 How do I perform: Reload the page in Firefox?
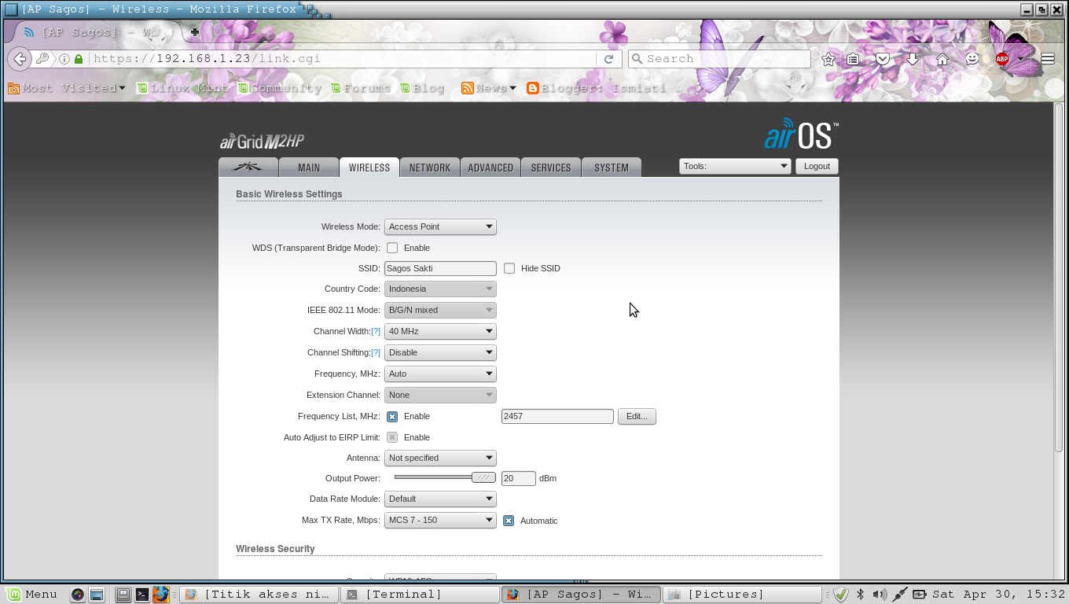(608, 58)
